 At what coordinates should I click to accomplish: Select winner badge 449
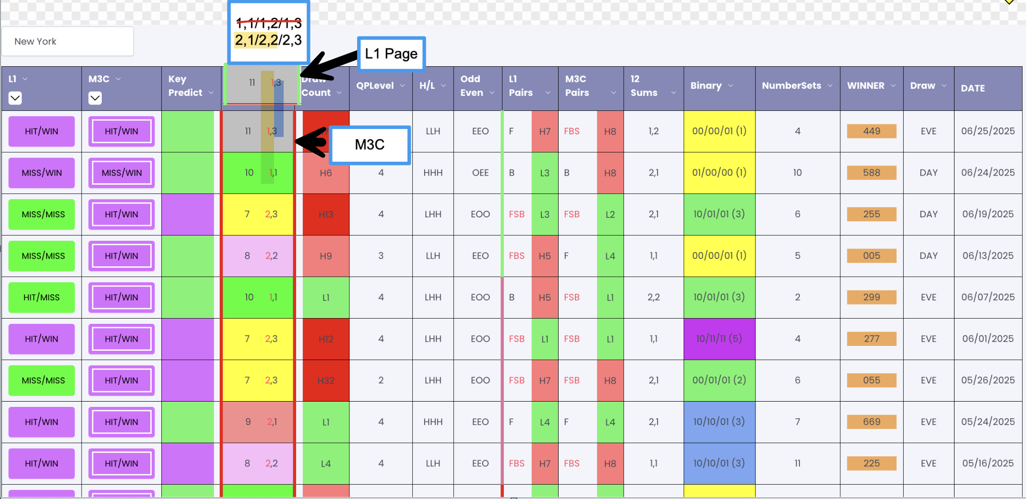click(x=871, y=131)
